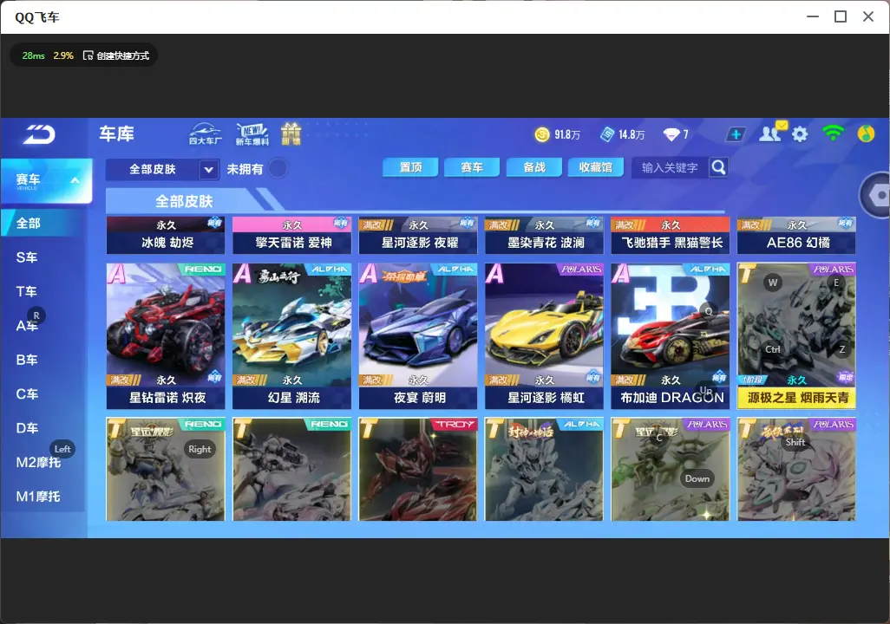Click the 置顶 pin button
Screen dimensions: 890x624
tap(410, 167)
